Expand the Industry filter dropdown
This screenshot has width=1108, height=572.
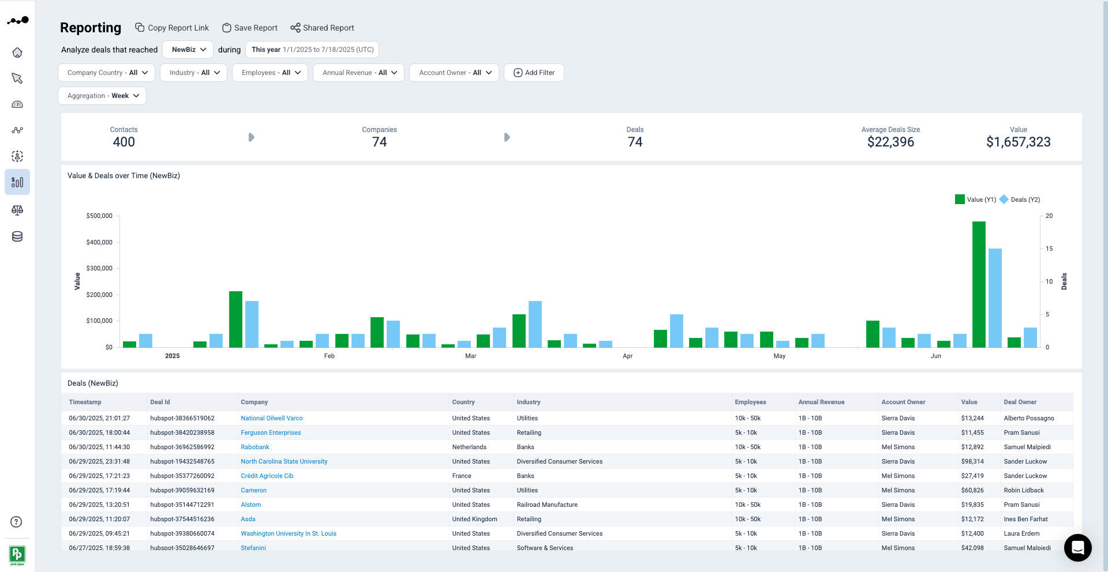(x=194, y=73)
